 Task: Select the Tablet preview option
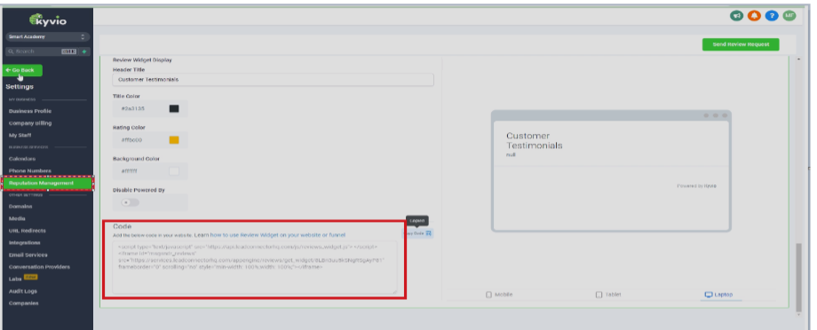pyautogui.click(x=609, y=295)
